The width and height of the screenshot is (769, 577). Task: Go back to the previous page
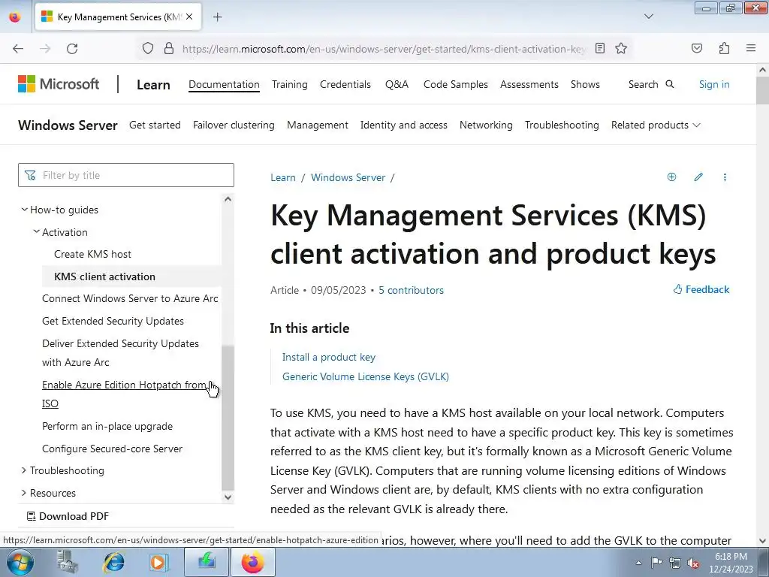click(x=18, y=49)
